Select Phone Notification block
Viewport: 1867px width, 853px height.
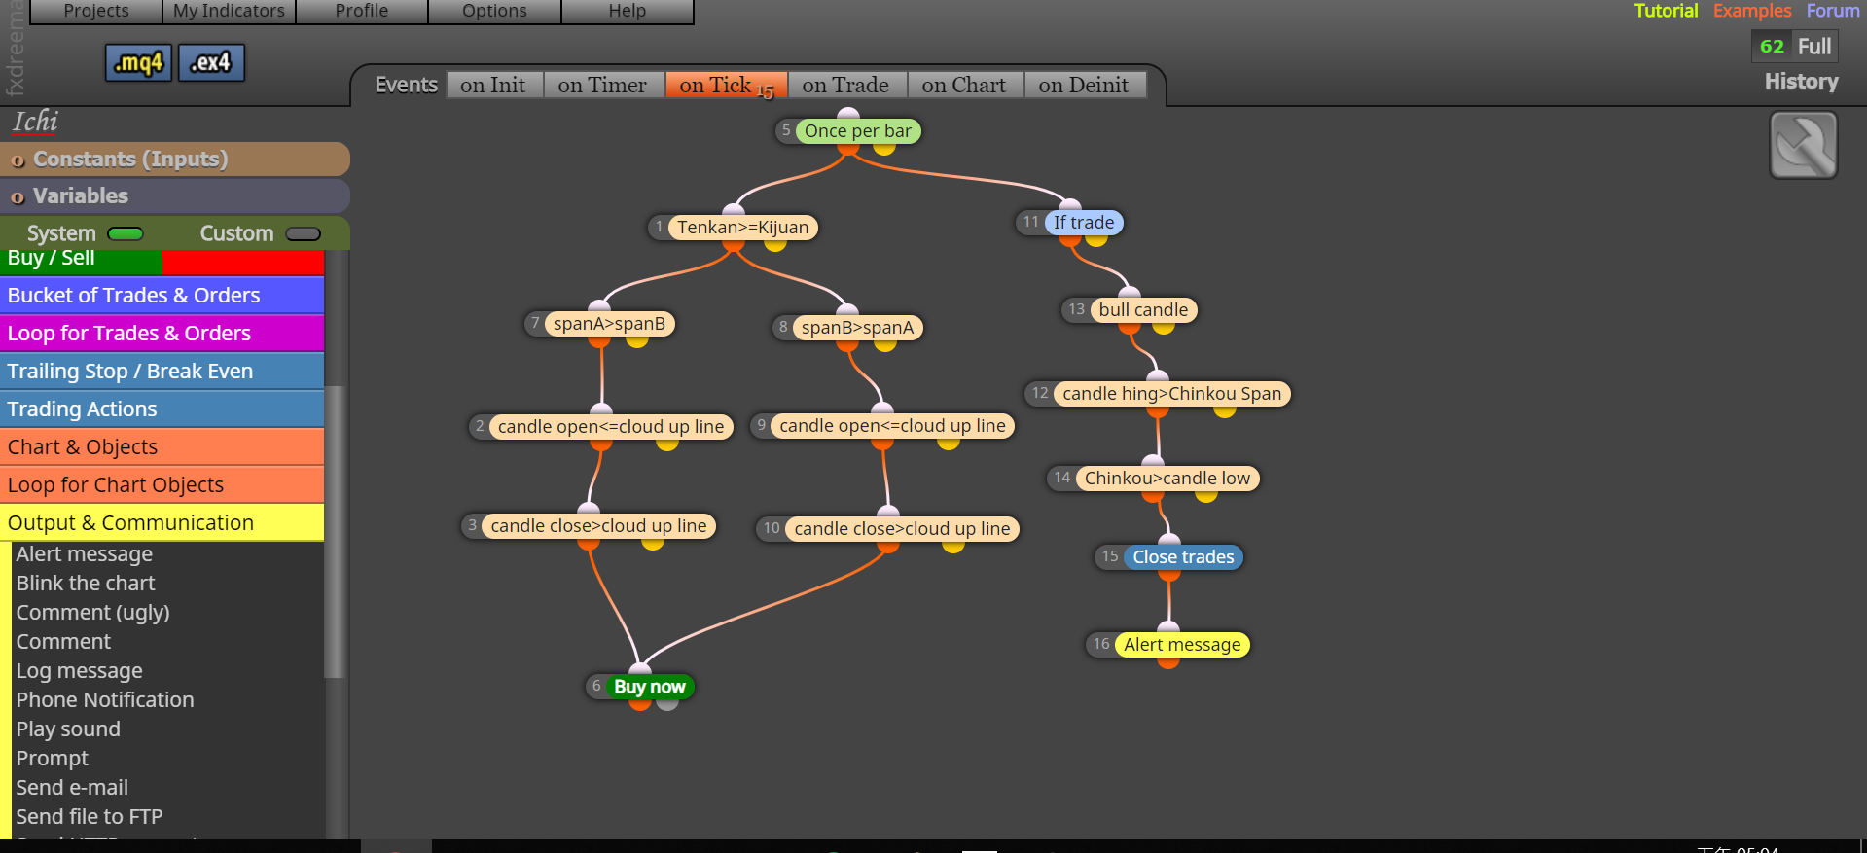[x=105, y=700]
